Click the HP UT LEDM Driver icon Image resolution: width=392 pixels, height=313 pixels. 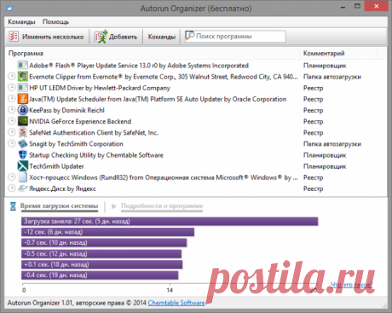coord(22,88)
